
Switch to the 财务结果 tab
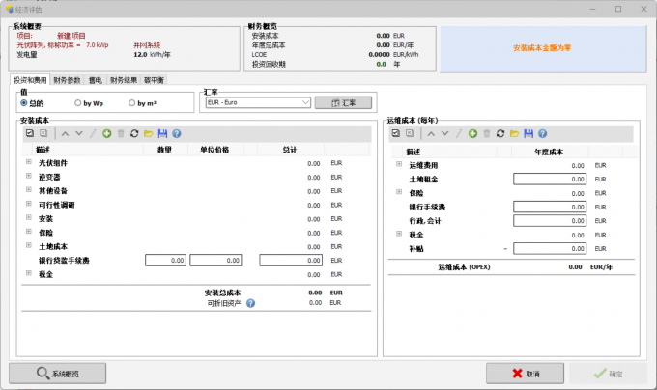124,80
